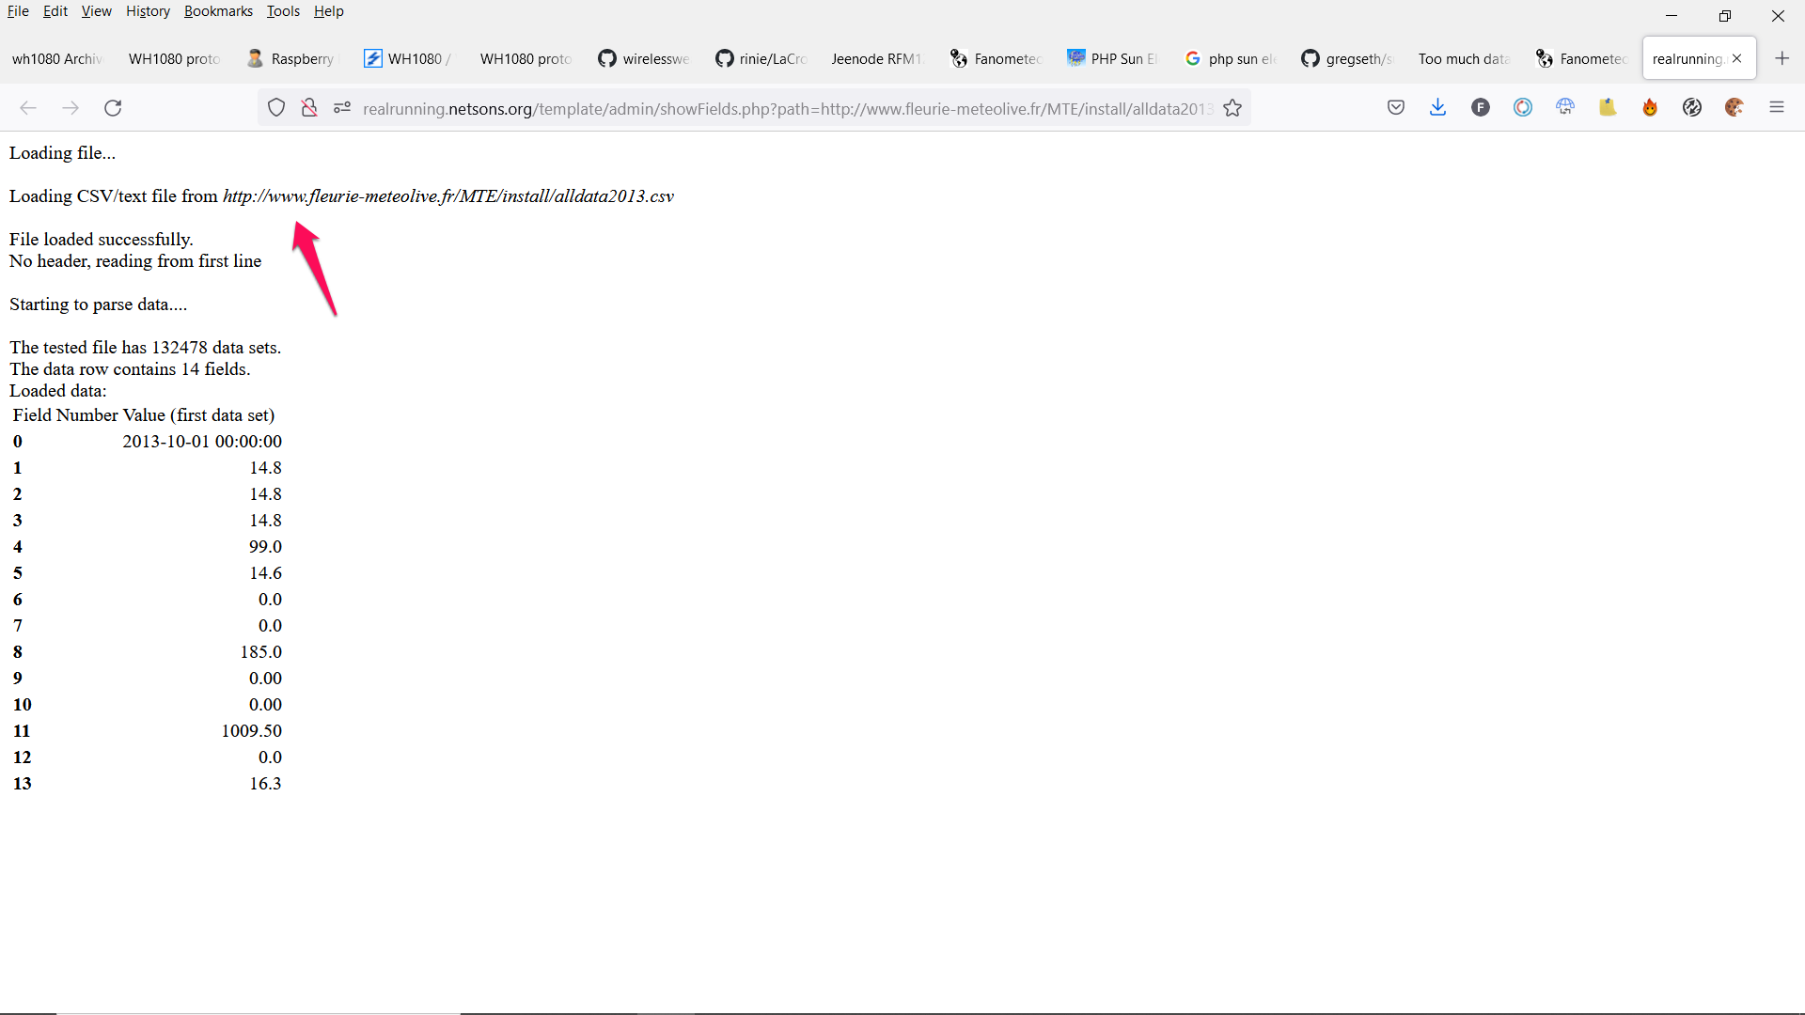This screenshot has height=1015, width=1805.
Task: Open Firefox application hamburger menu
Action: [1777, 108]
